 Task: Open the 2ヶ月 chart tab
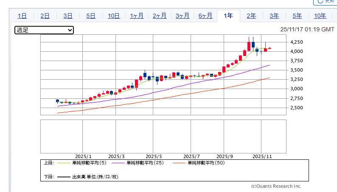160,16
